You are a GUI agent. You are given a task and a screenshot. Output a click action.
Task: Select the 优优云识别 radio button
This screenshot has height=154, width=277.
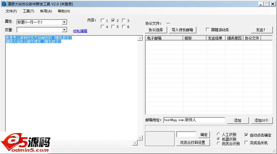[219, 143]
